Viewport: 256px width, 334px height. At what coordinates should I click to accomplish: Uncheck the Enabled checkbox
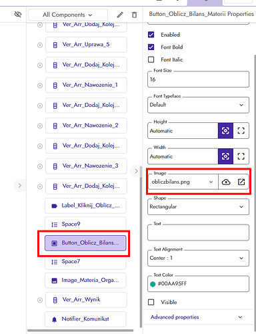pos(151,35)
